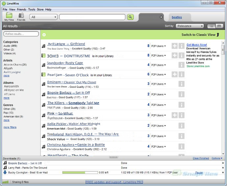This screenshot has height=186, width=227.
Task: Open the Help menu
Action: pyautogui.click(x=48, y=10)
